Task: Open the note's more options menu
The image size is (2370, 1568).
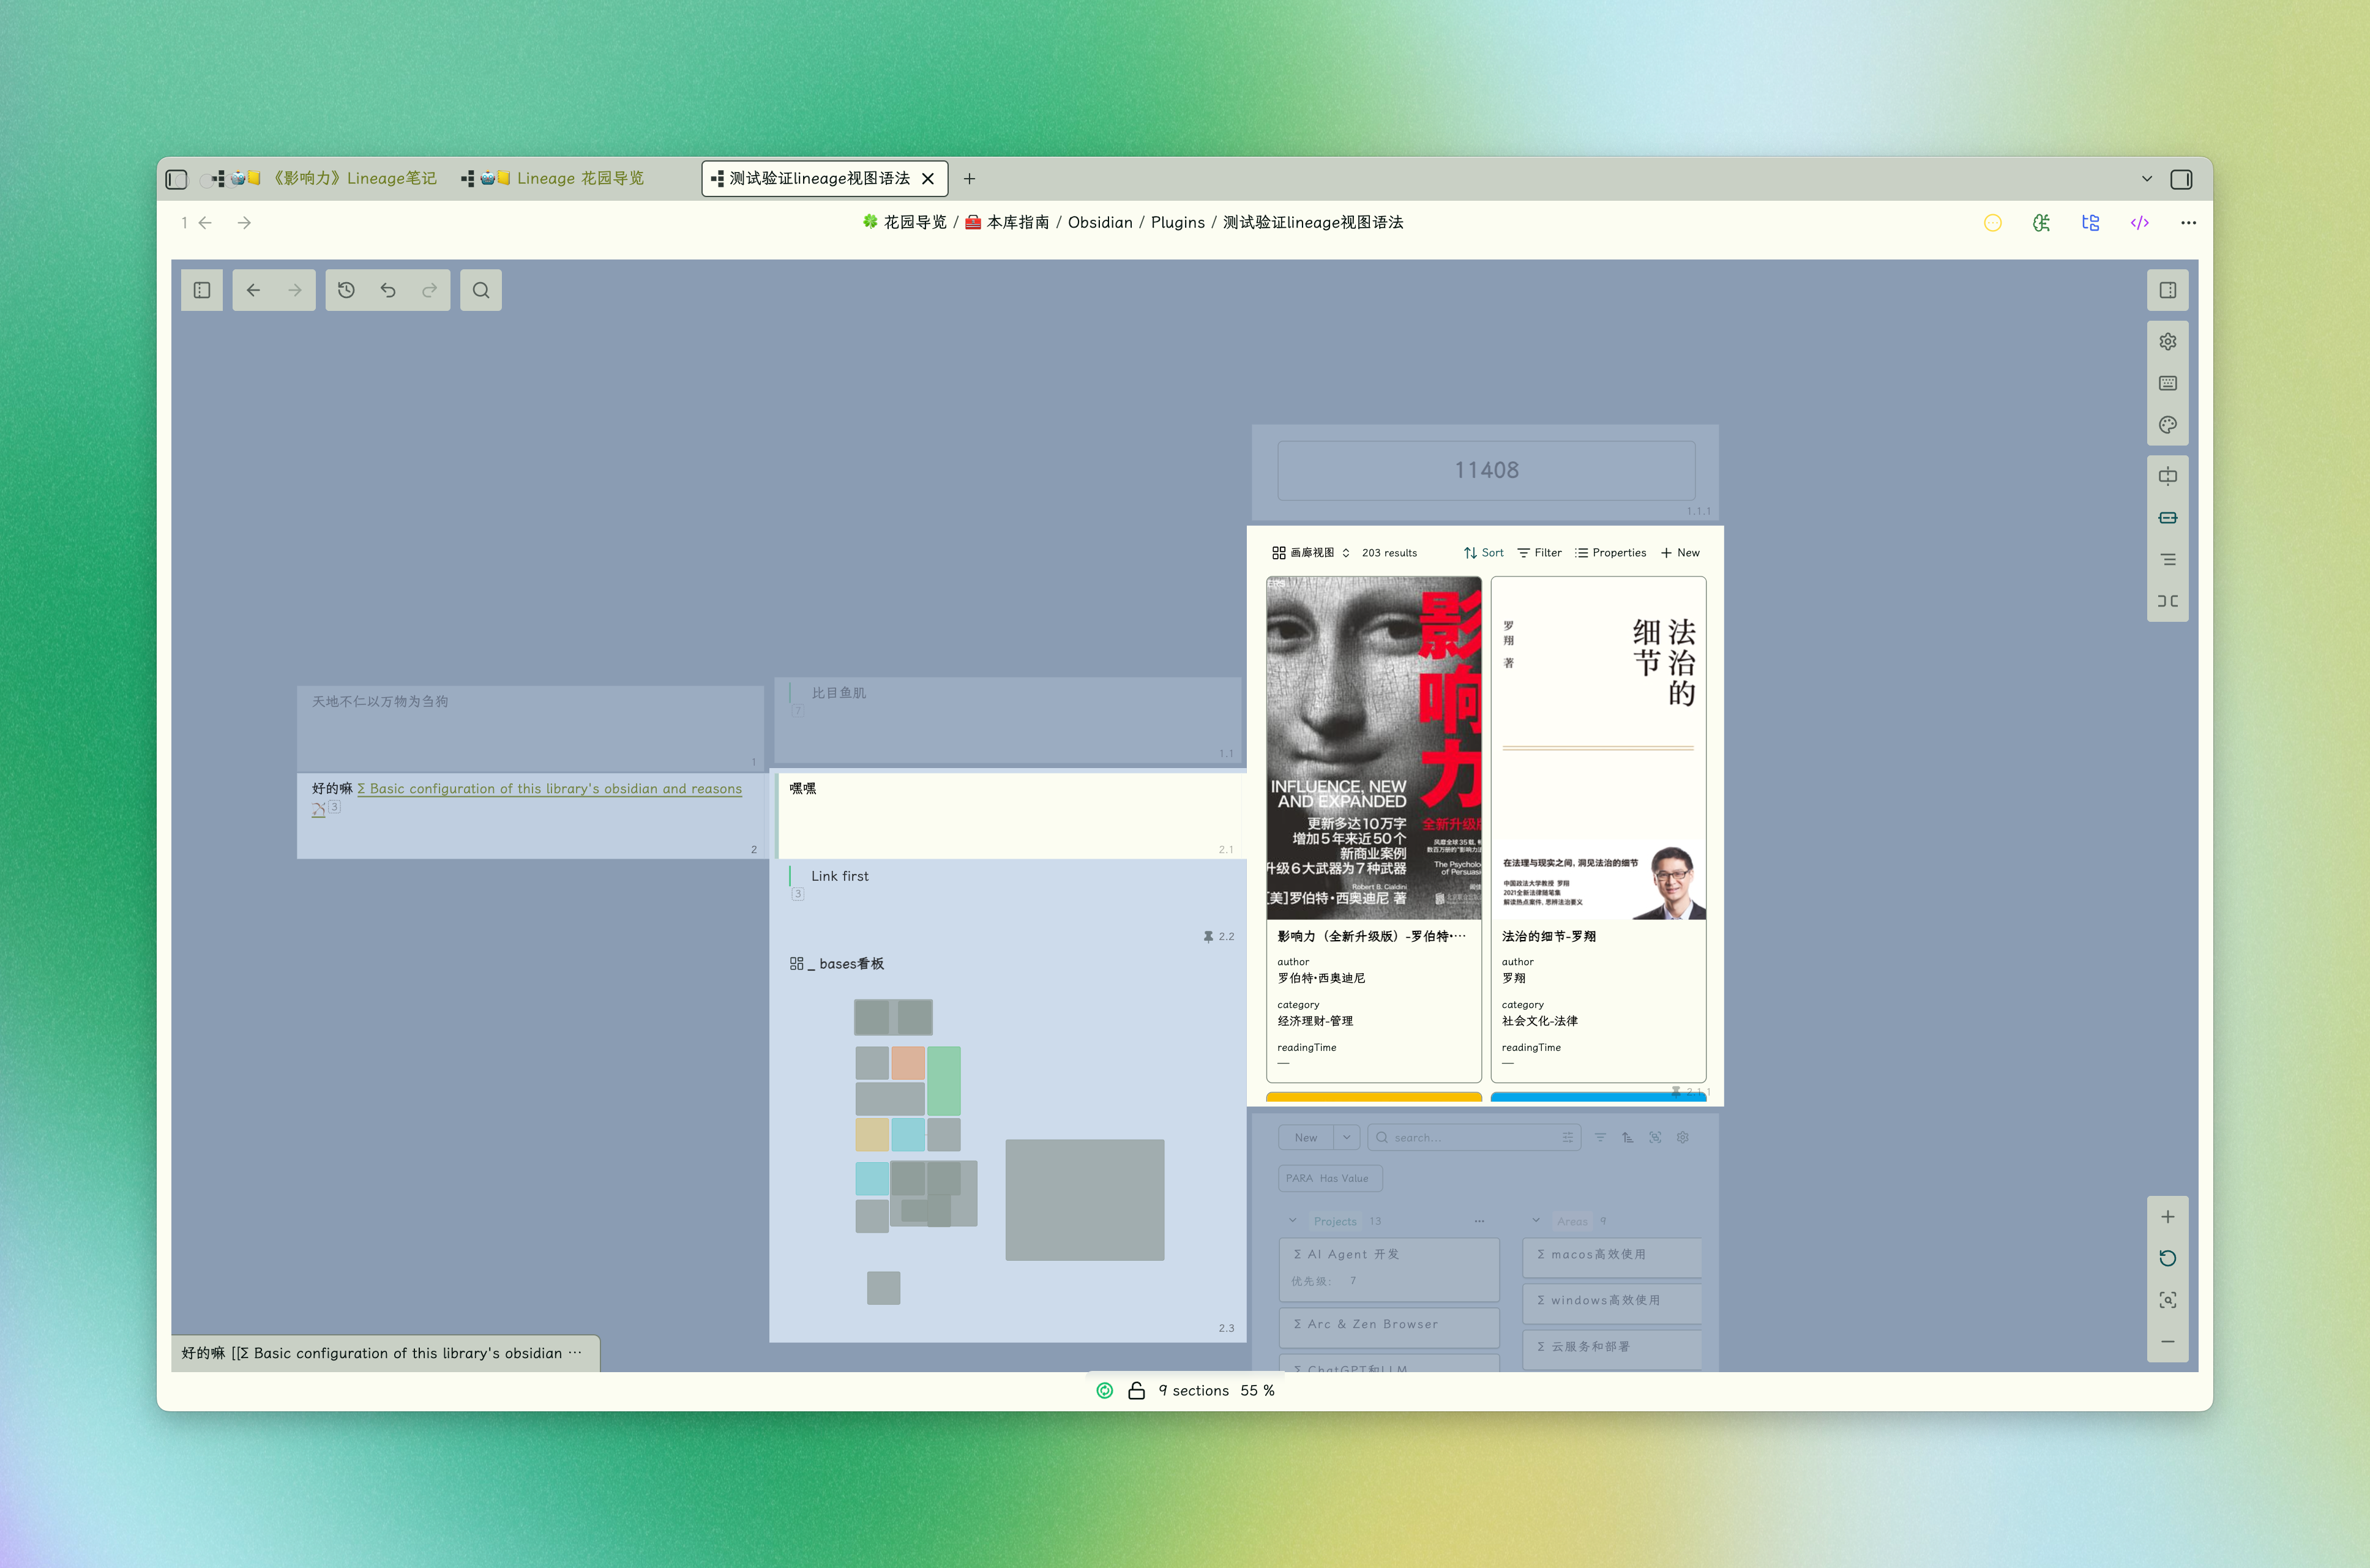Action: coord(2188,223)
